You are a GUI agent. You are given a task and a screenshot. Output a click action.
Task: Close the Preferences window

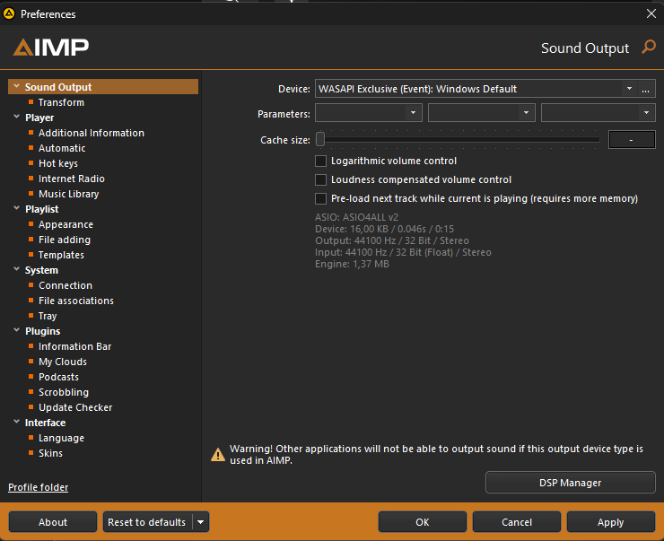tap(651, 13)
